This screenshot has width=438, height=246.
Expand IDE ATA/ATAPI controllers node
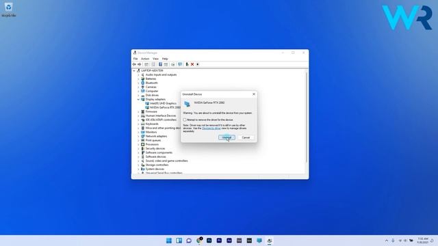(x=138, y=120)
